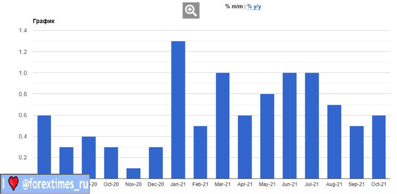
Task: Click the magnifier zoom-in icon
Action: pyautogui.click(x=191, y=11)
